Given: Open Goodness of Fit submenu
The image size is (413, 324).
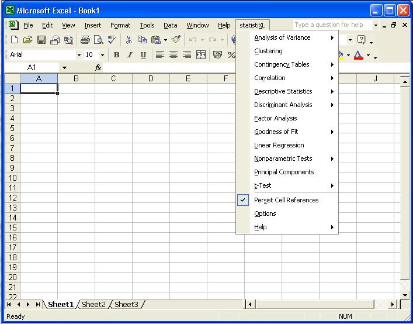Looking at the screenshot, I should 287,132.
